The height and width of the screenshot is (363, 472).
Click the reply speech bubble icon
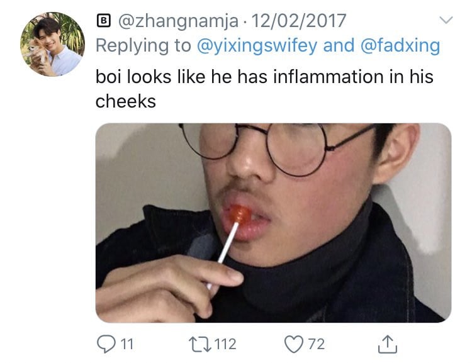pyautogui.click(x=106, y=344)
